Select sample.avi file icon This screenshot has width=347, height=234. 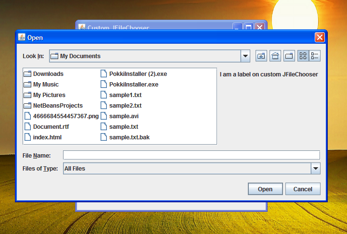(103, 116)
